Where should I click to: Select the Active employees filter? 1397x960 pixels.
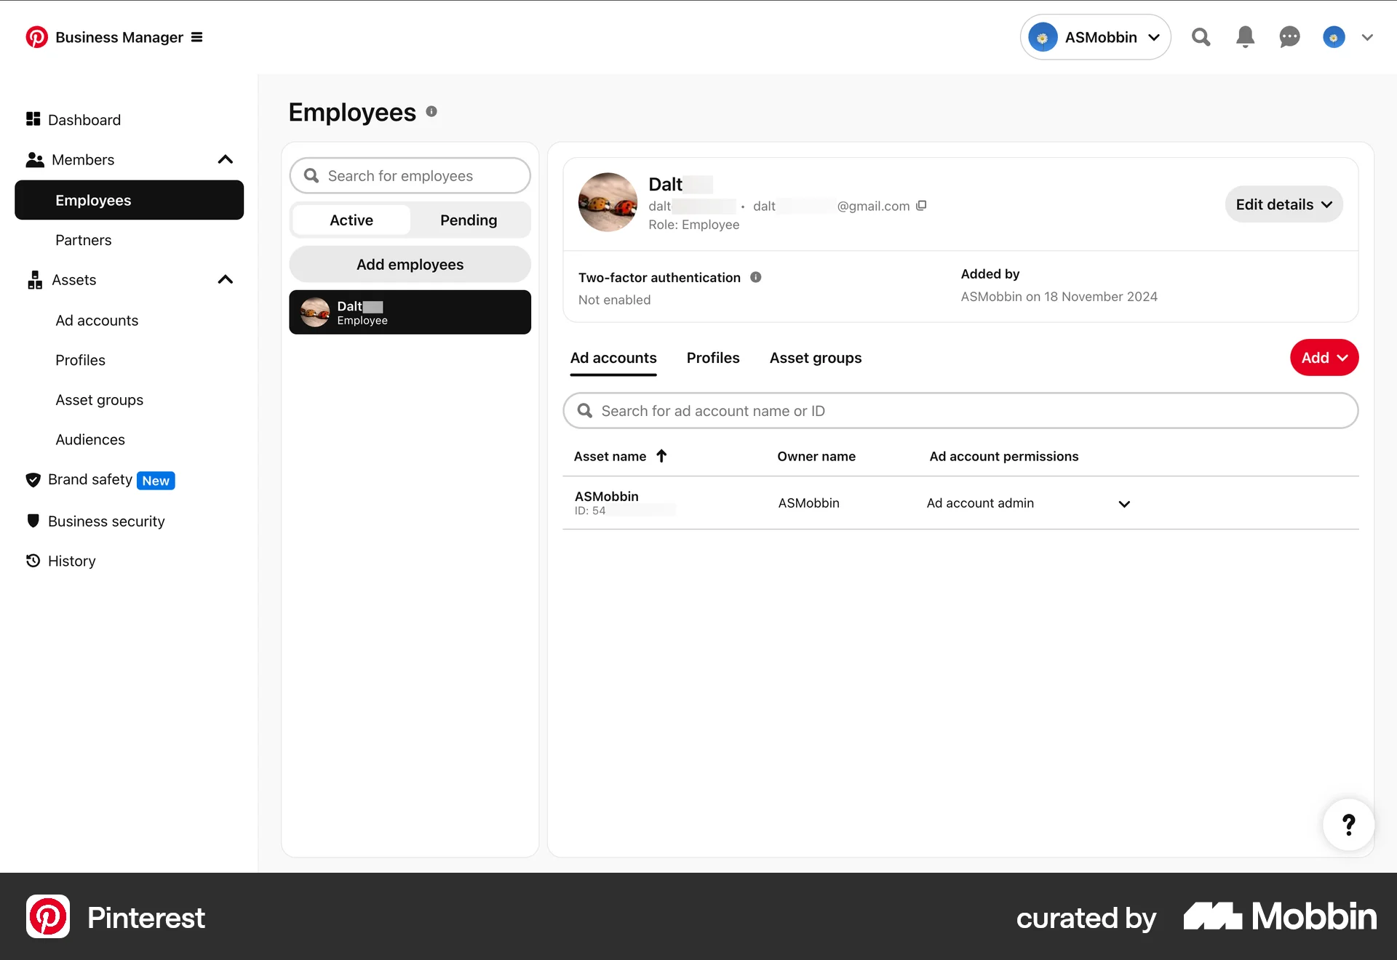click(351, 220)
